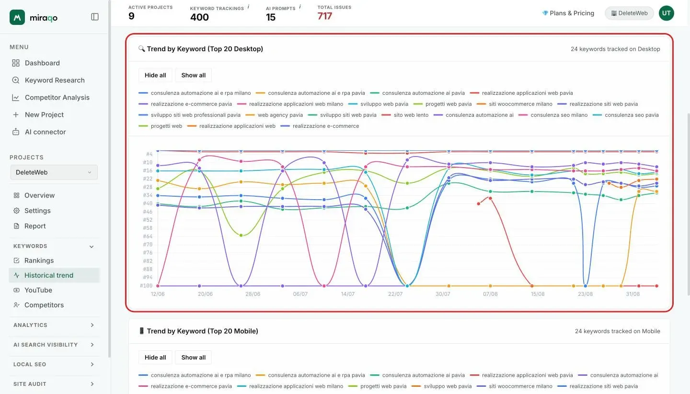Image resolution: width=690 pixels, height=394 pixels.
Task: Toggle 'siti woocommerce milano' in Desktop legend
Action: (x=514, y=104)
